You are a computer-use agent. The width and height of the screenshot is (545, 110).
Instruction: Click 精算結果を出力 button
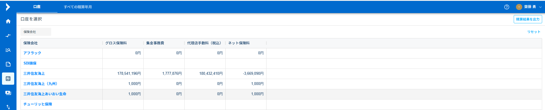pos(528,19)
